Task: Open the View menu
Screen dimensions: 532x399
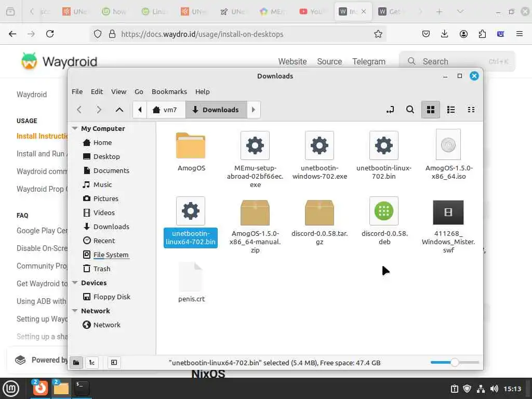Action: 119,91
